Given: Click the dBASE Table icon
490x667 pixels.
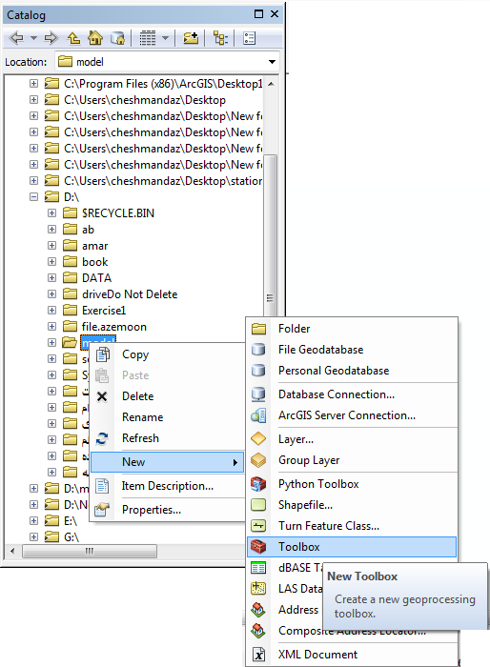Looking at the screenshot, I should tap(258, 568).
